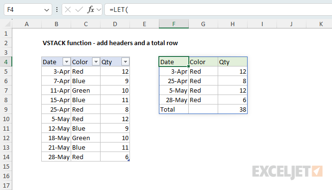Screen dimensions: 332x190
Task: Open the Insert Function fx button
Action: pyautogui.click(x=91, y=9)
